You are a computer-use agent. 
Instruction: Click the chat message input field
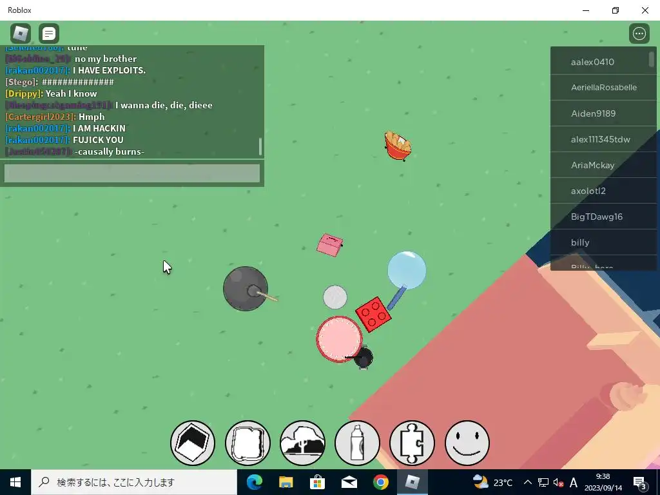(131, 173)
